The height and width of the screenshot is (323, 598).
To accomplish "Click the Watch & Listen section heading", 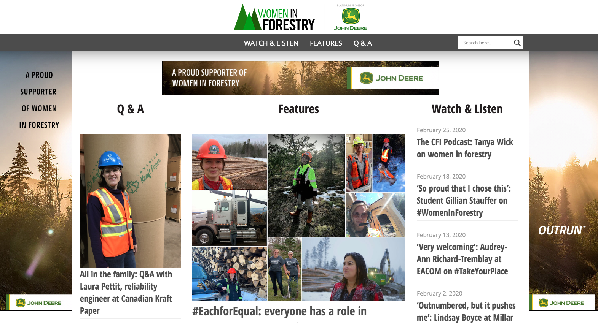I will [x=467, y=109].
